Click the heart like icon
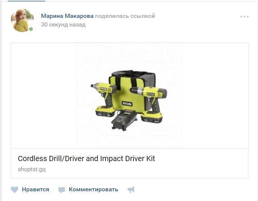 [15, 189]
